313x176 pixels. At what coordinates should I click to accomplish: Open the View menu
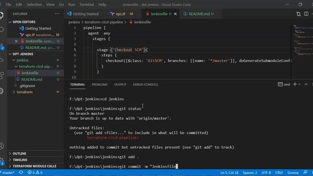point(50,4)
